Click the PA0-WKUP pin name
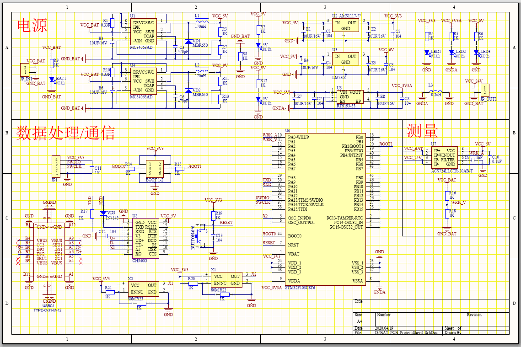The height and width of the screenshot is (347, 521). point(298,137)
